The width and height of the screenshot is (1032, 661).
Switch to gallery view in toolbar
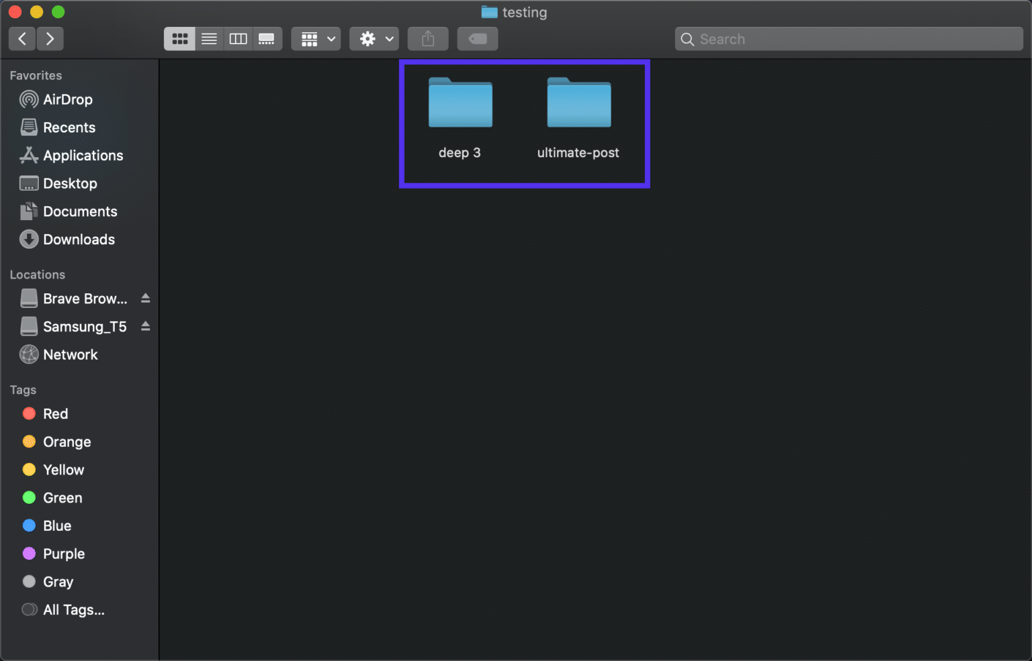[x=267, y=38]
